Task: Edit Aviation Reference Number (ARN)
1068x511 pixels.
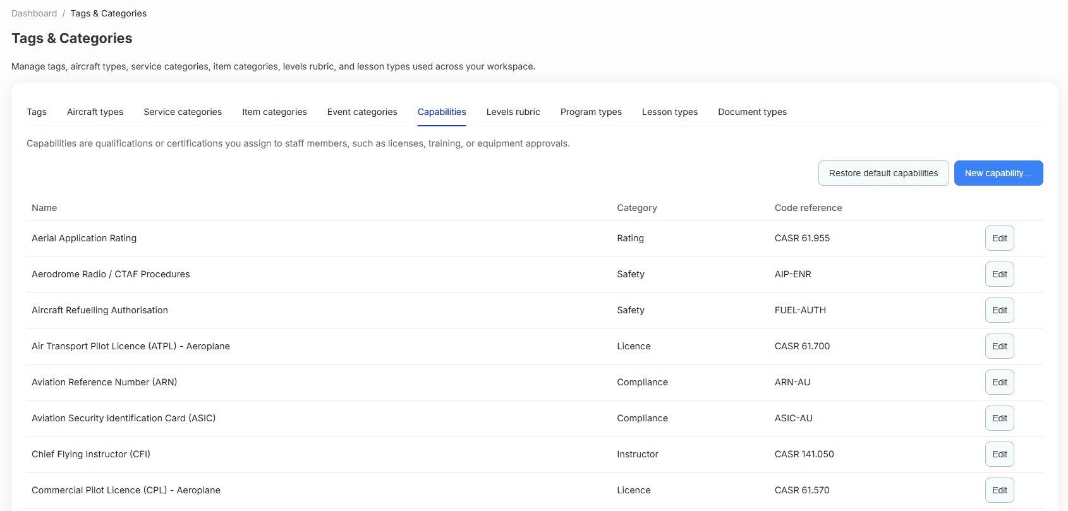Action: pyautogui.click(x=1000, y=382)
